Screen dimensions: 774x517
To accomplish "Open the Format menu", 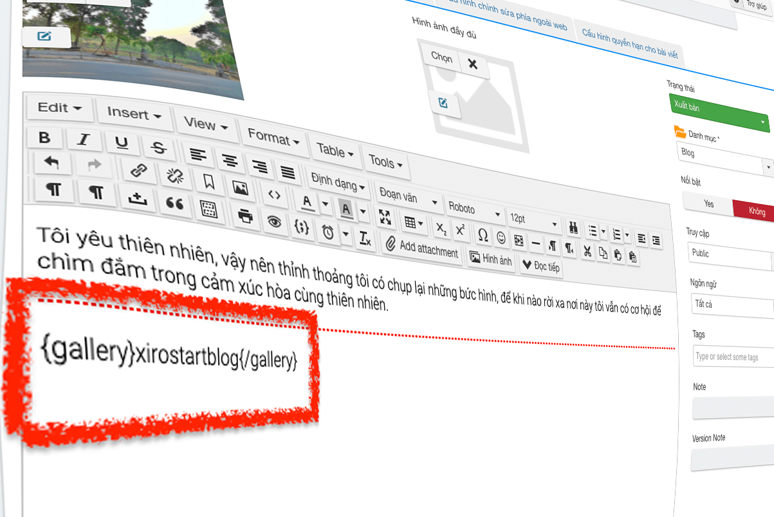I will tap(273, 138).
